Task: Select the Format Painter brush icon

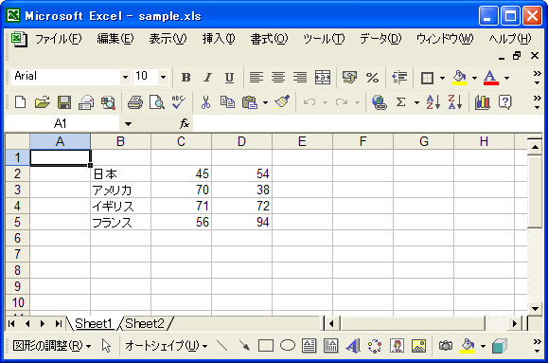Action: (x=282, y=101)
